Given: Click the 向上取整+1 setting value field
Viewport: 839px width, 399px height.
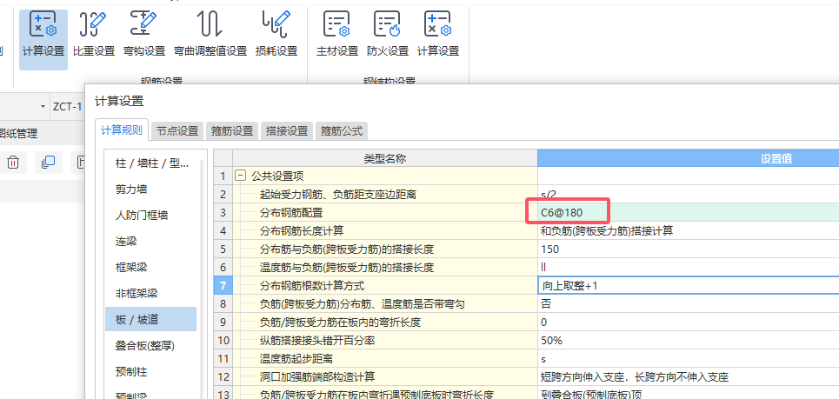Looking at the screenshot, I should pos(688,286).
